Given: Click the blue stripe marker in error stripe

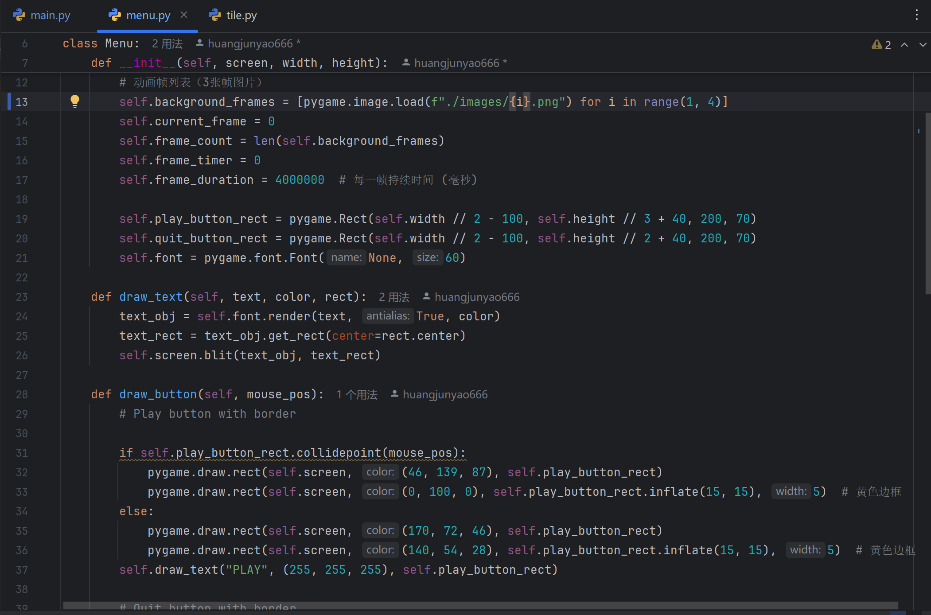Looking at the screenshot, I should pos(919,131).
